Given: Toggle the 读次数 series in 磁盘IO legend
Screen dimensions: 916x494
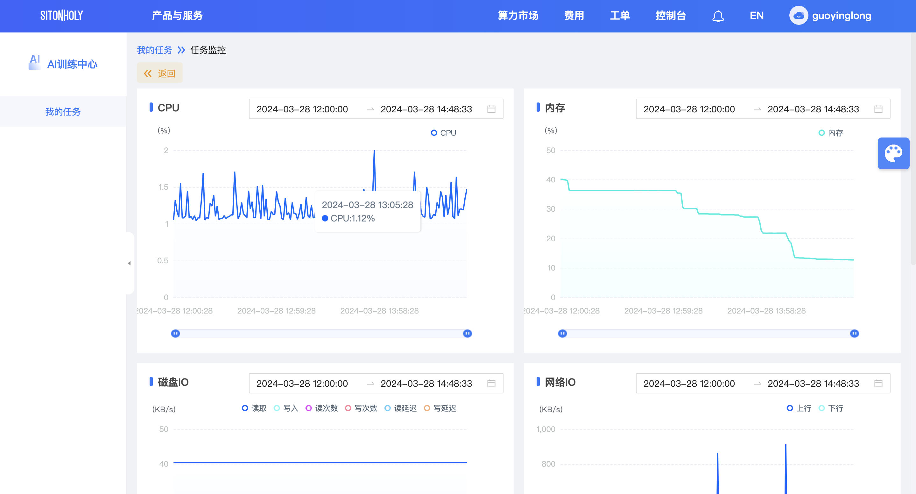Looking at the screenshot, I should tap(321, 408).
